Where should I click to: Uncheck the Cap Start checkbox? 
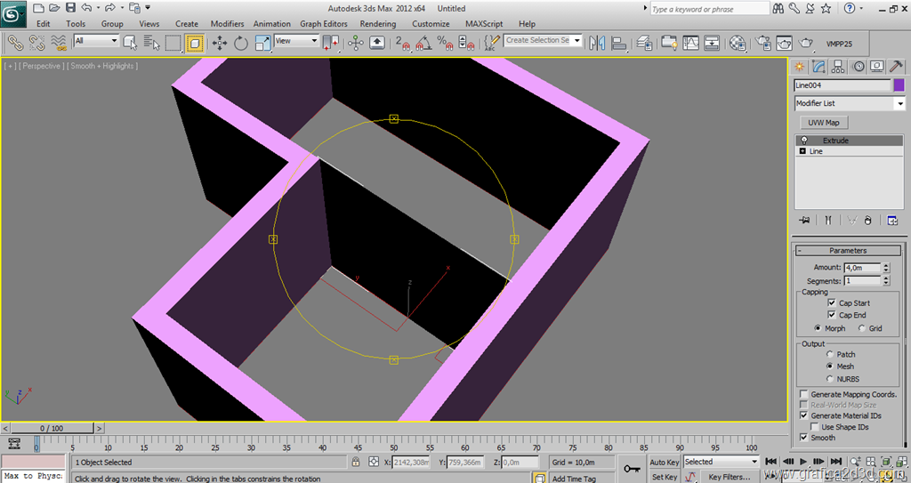pyautogui.click(x=831, y=303)
